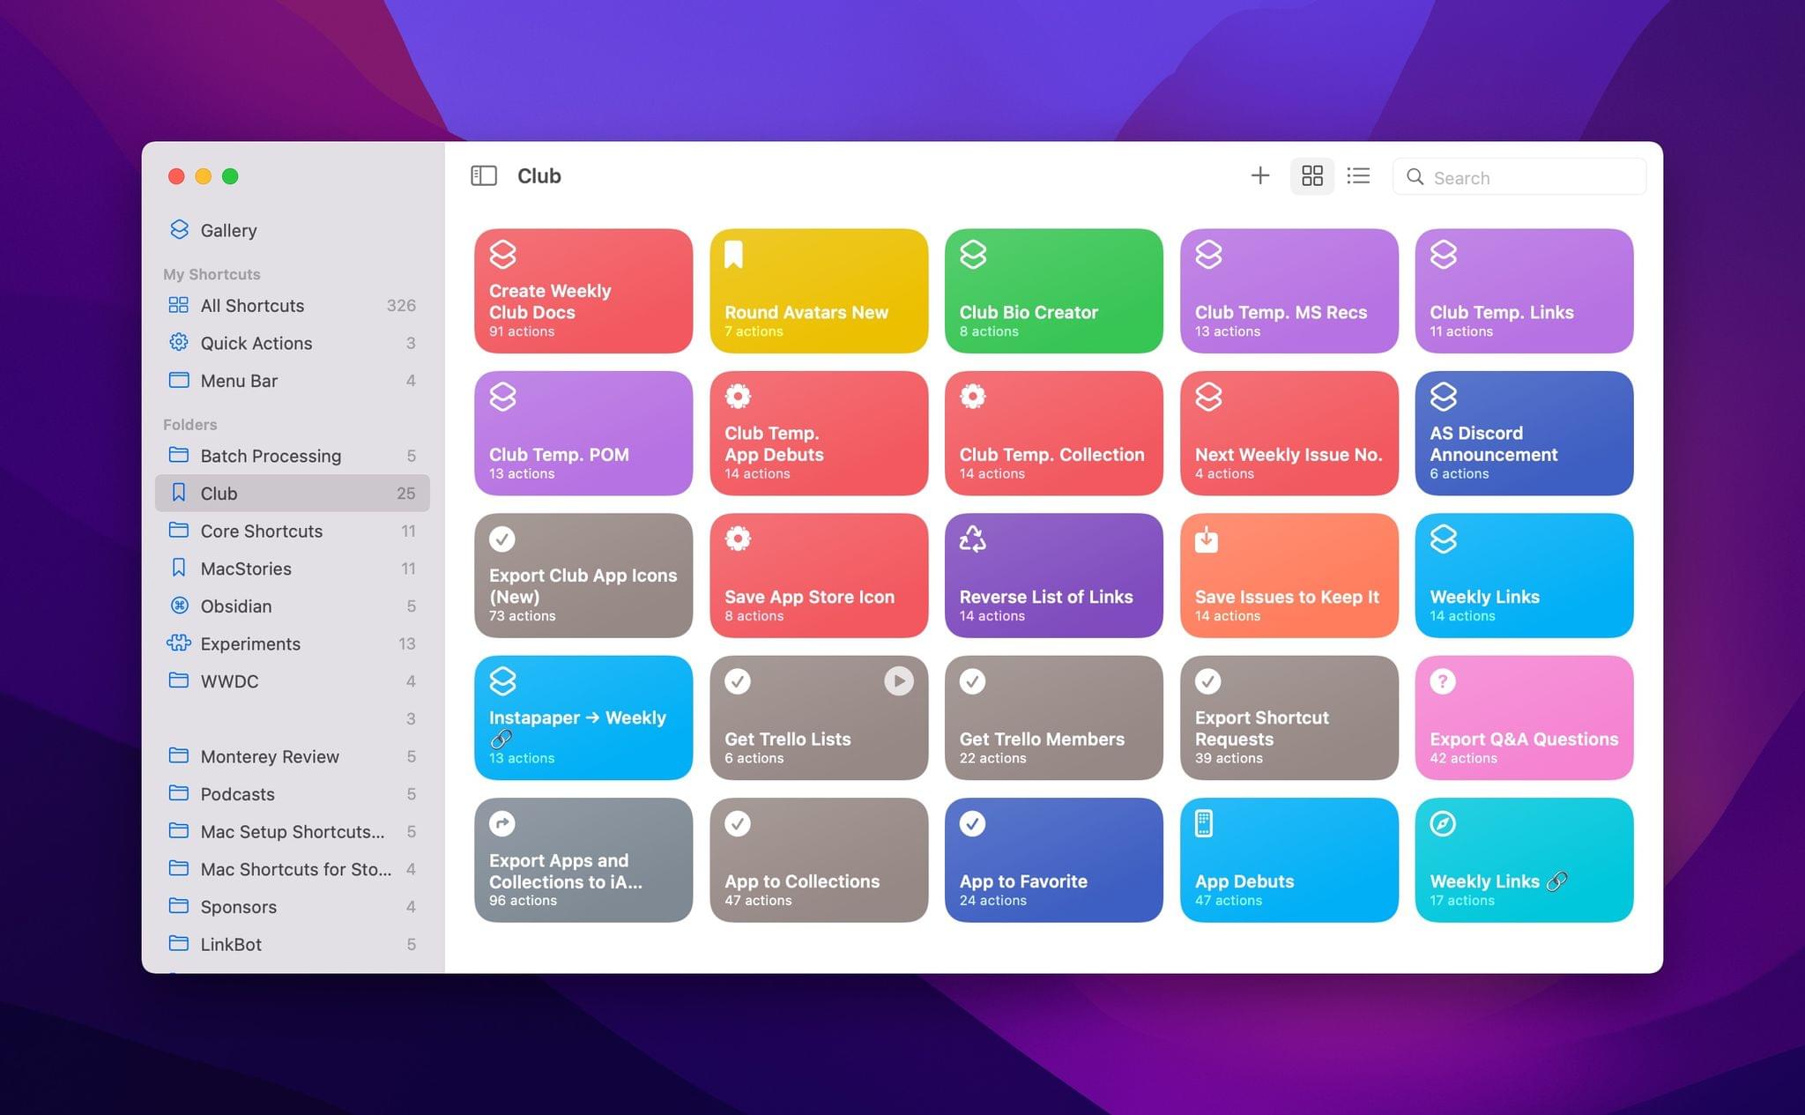The height and width of the screenshot is (1115, 1805).
Task: Click the "My Shortcuts" section header
Action: [x=212, y=274]
